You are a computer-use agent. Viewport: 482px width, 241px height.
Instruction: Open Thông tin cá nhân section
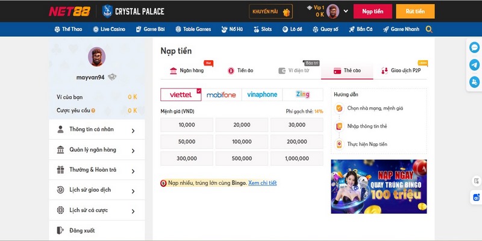coord(97,130)
